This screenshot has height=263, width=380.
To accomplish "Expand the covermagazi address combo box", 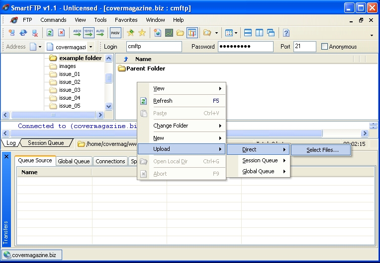I will click(91, 47).
